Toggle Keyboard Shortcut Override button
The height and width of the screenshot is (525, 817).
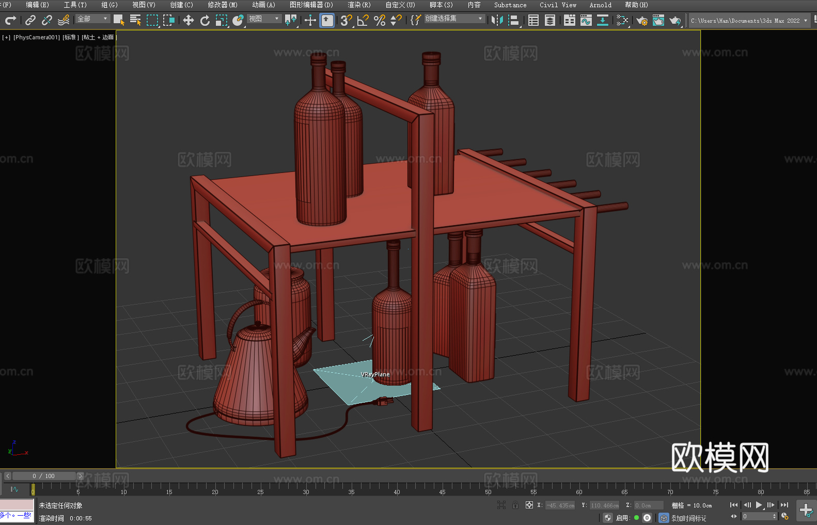327,20
